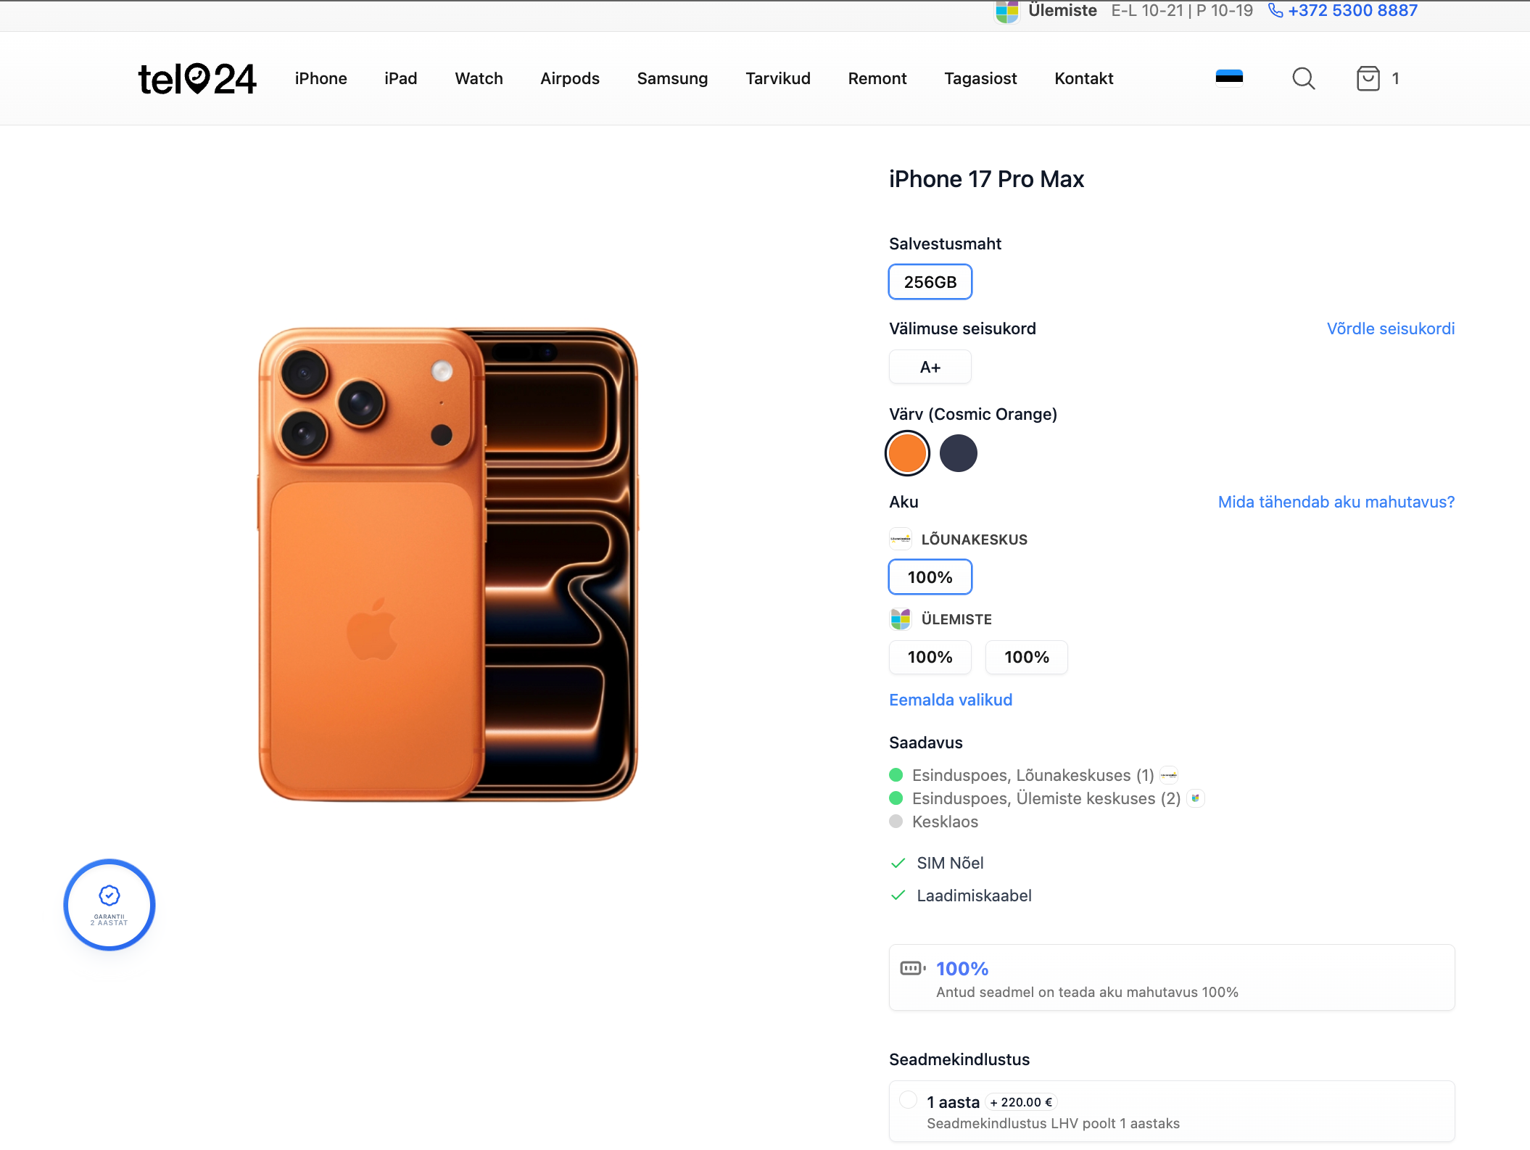Click the Estonian flag language icon

tap(1229, 77)
